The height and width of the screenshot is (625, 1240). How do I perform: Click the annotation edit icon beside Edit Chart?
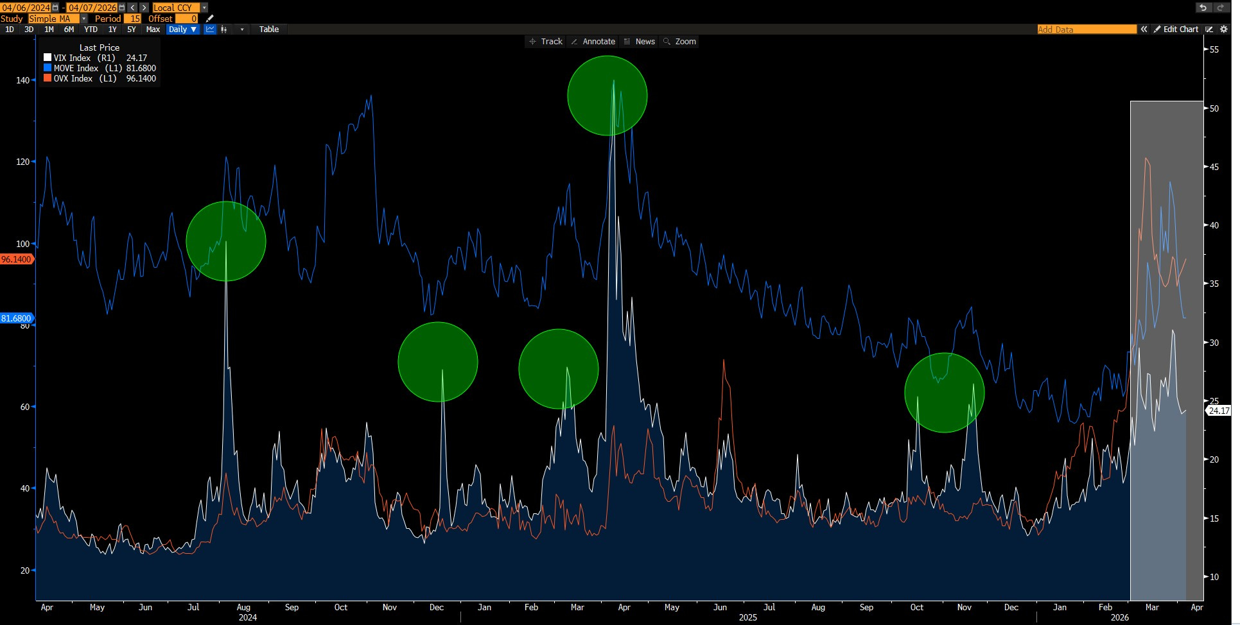point(1209,30)
